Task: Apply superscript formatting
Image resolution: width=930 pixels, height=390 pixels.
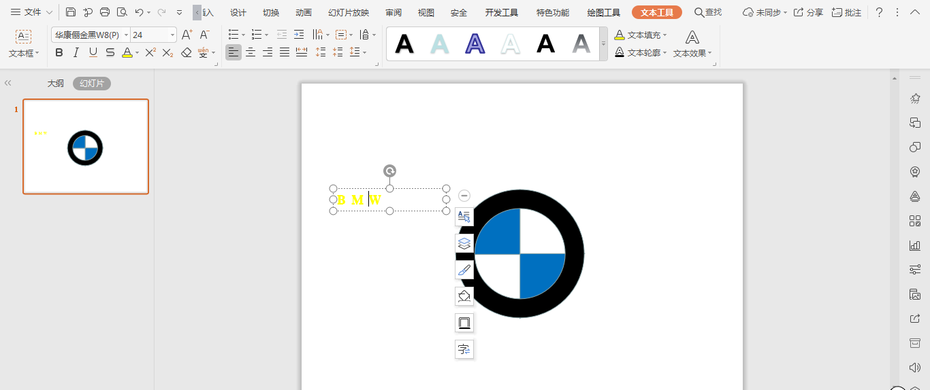Action: tap(150, 52)
